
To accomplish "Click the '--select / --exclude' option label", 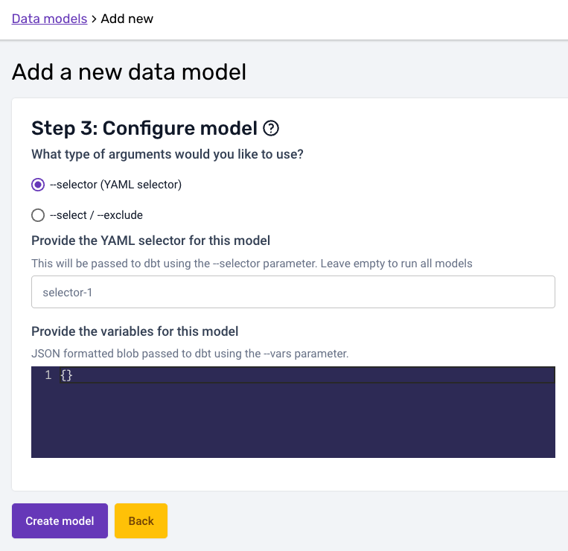I will [x=96, y=215].
